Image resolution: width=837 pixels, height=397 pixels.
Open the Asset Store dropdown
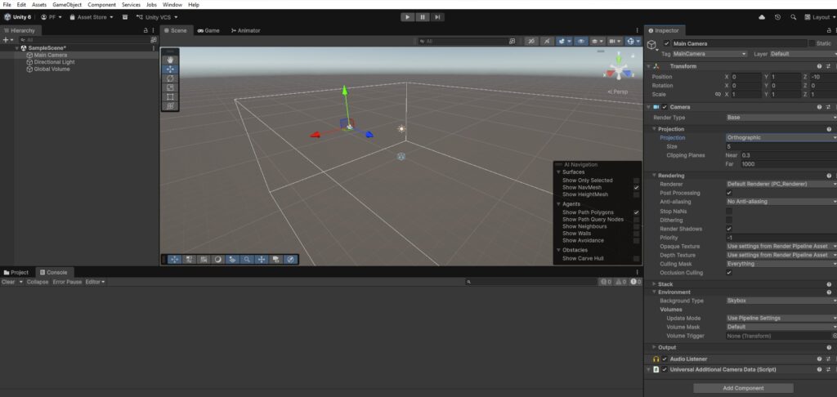point(92,17)
